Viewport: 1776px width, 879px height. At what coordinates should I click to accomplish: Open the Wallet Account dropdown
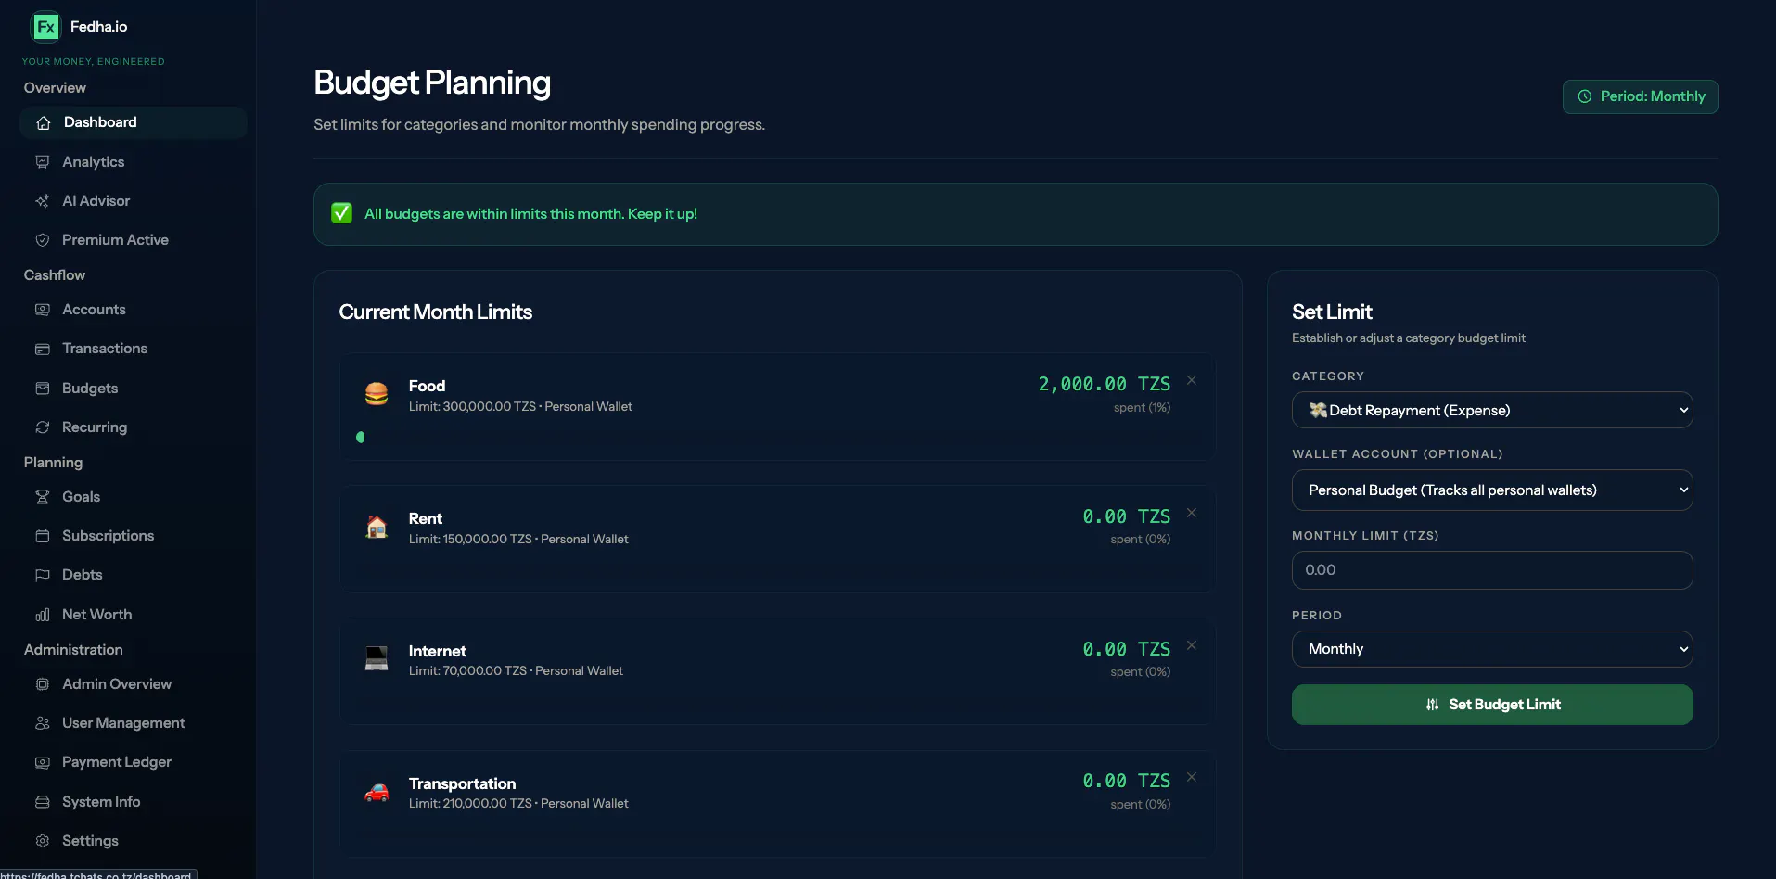coord(1492,490)
